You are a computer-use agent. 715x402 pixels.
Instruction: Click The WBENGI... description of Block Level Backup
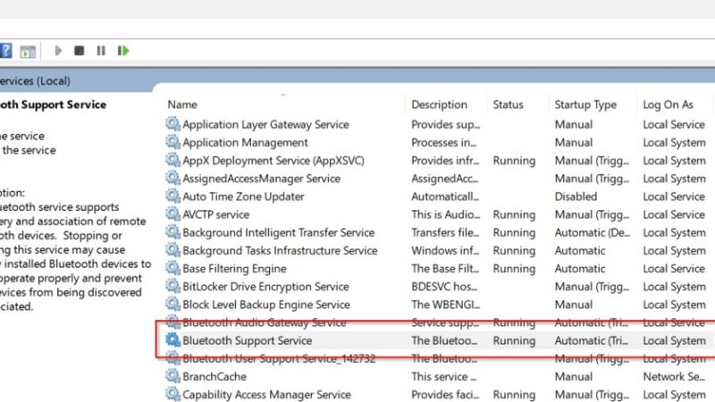coord(445,305)
